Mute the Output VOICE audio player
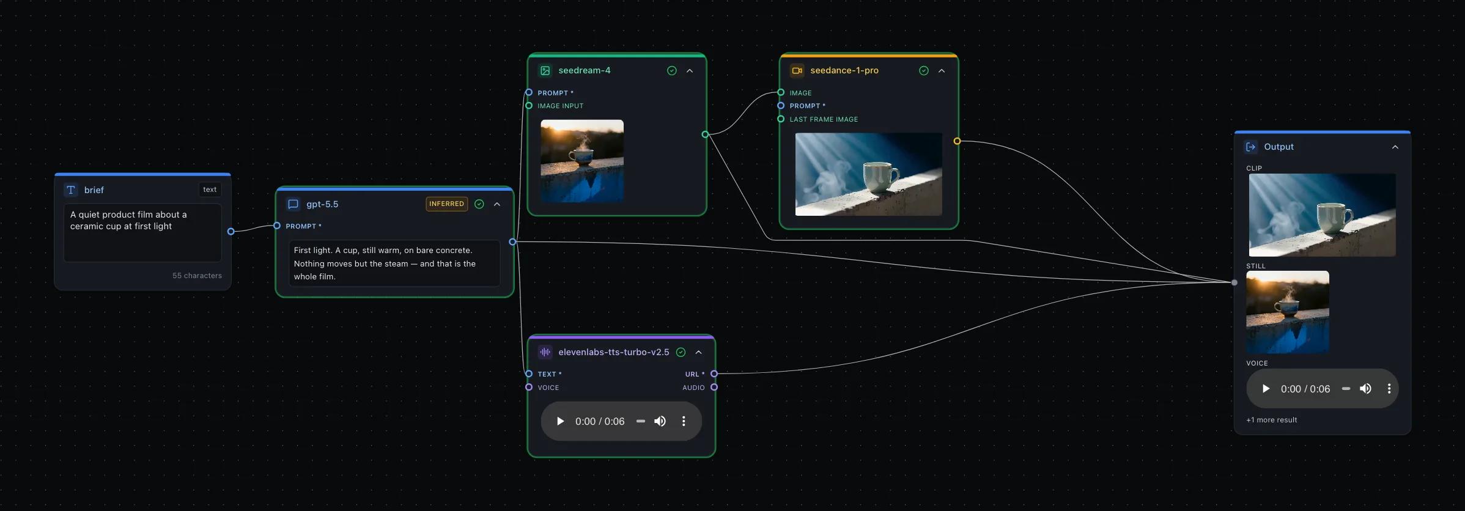 [x=1365, y=389]
